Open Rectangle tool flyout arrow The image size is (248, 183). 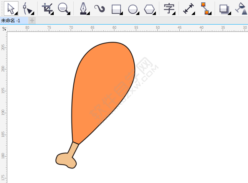click(121, 13)
